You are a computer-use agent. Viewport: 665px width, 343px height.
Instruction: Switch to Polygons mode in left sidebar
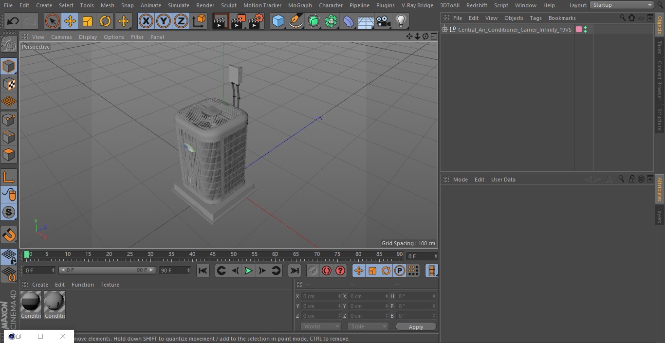[9, 155]
